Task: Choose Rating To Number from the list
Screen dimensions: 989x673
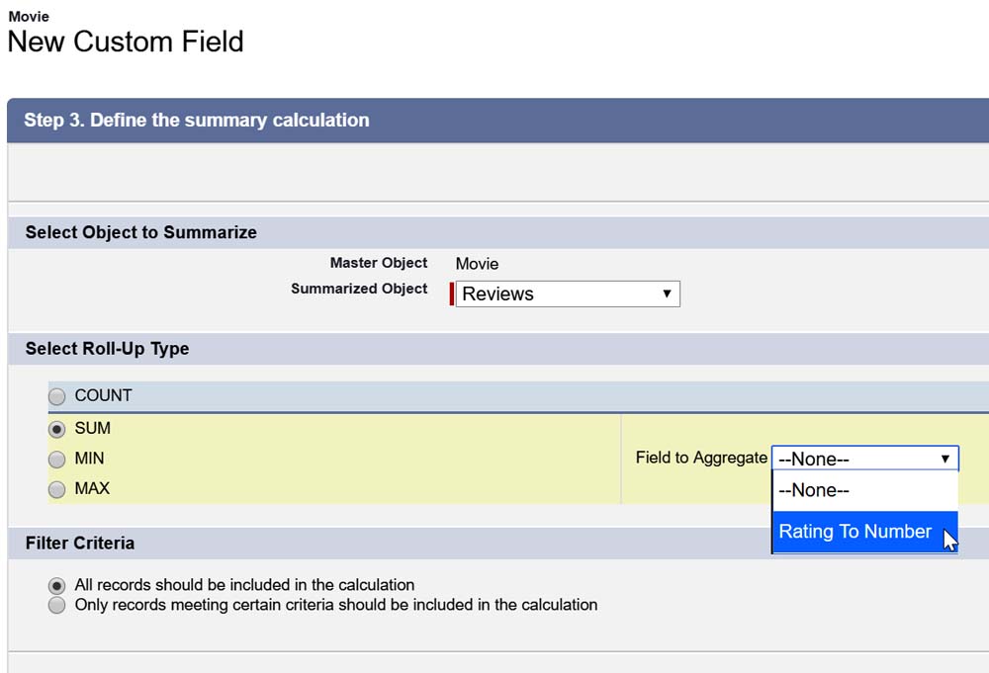Action: pyautogui.click(x=855, y=532)
